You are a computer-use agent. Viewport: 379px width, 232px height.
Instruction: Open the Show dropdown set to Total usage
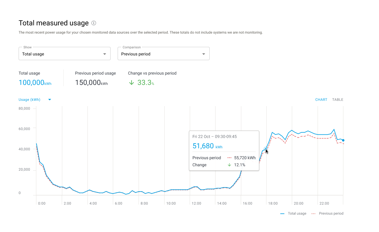[x=64, y=54]
